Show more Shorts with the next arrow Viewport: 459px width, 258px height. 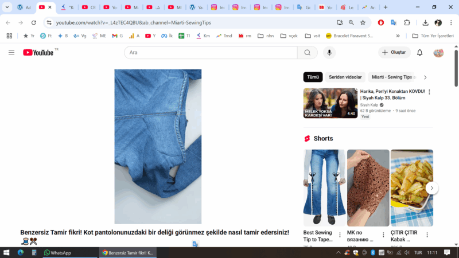(x=432, y=187)
